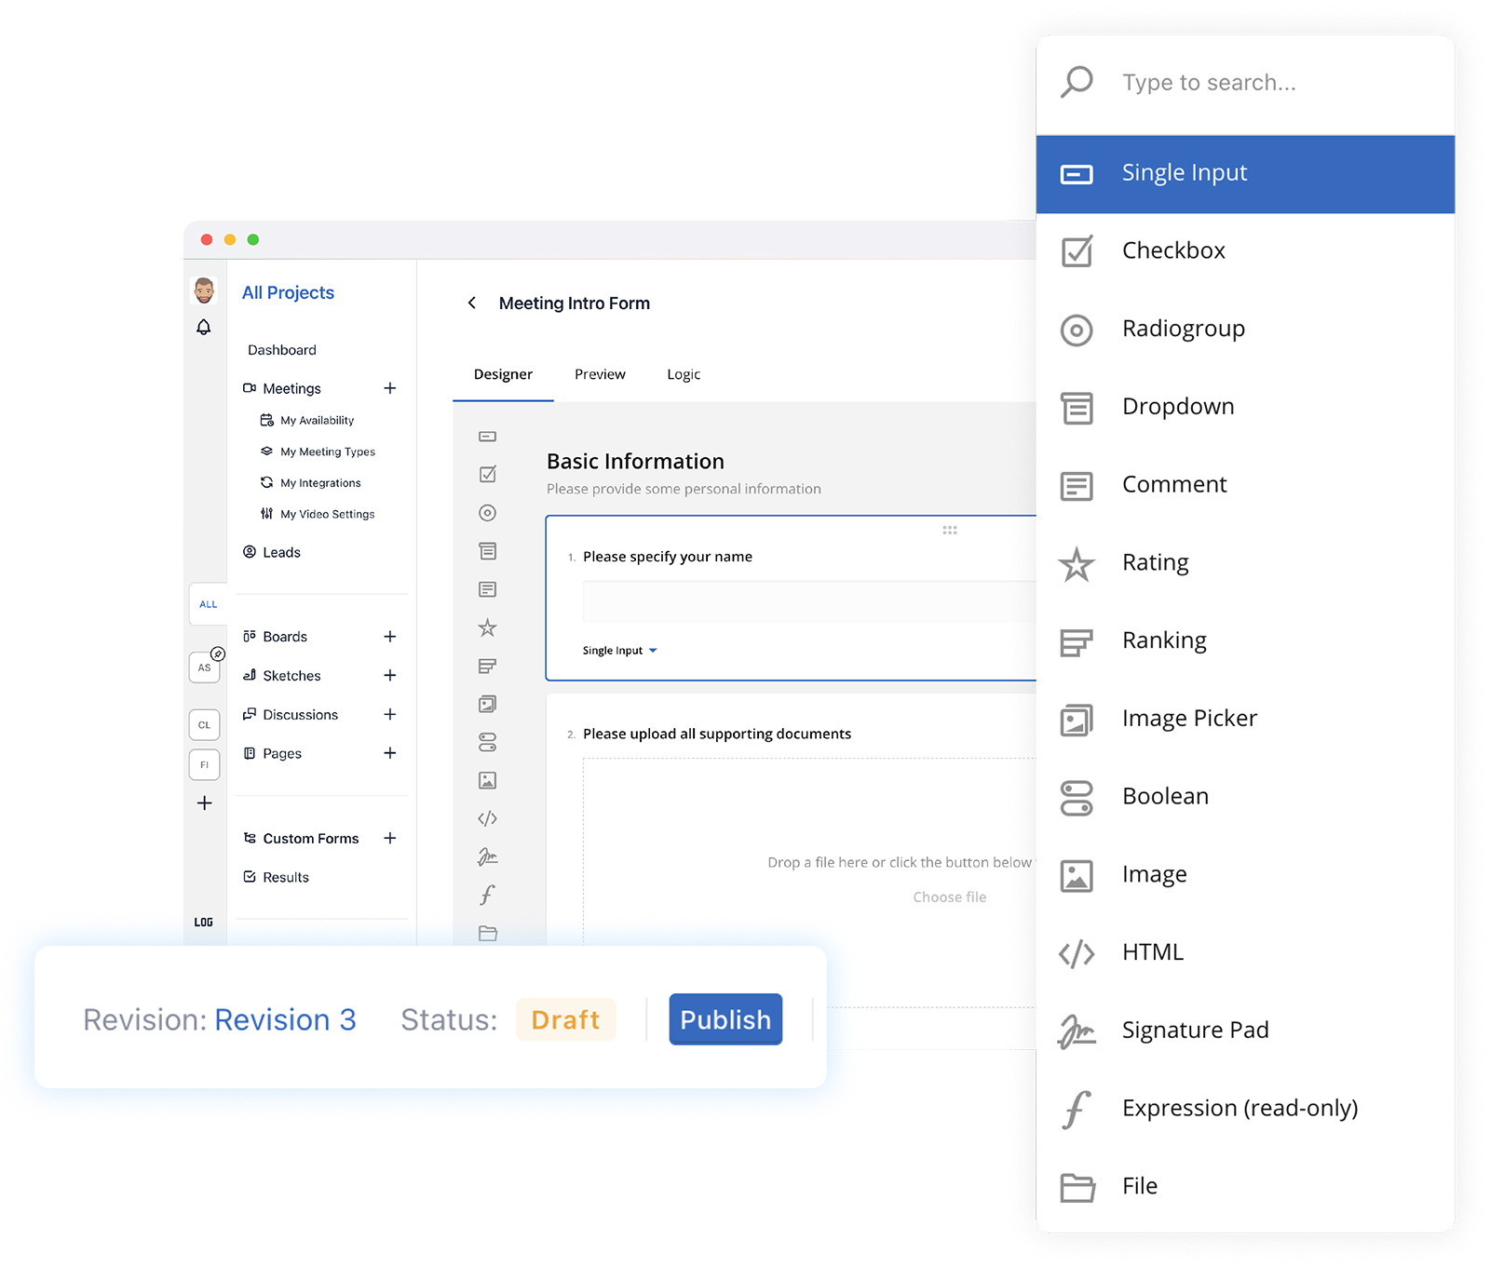
Task: Add a new meeting with plus
Action: (x=390, y=388)
